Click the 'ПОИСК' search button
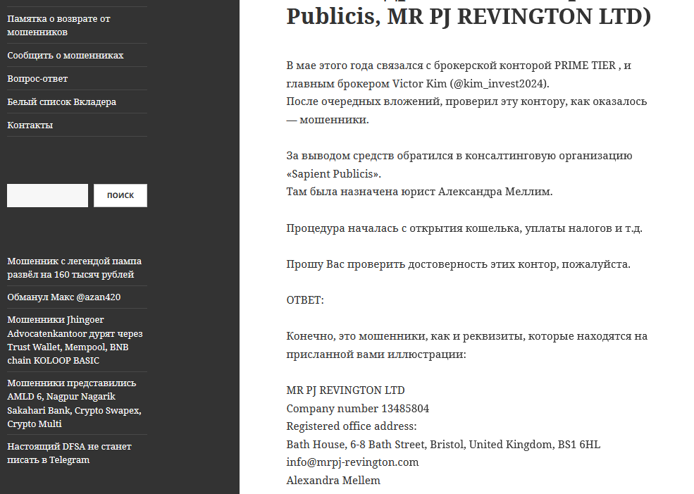 120,195
